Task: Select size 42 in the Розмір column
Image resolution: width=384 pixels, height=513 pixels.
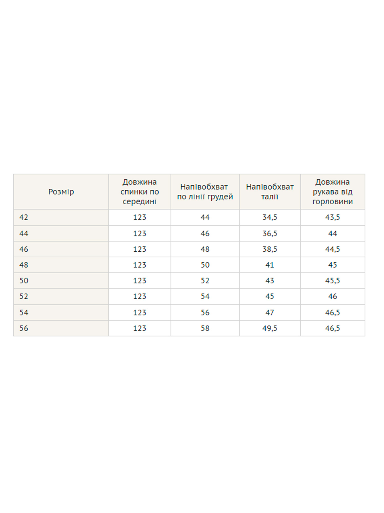Action: 24,217
